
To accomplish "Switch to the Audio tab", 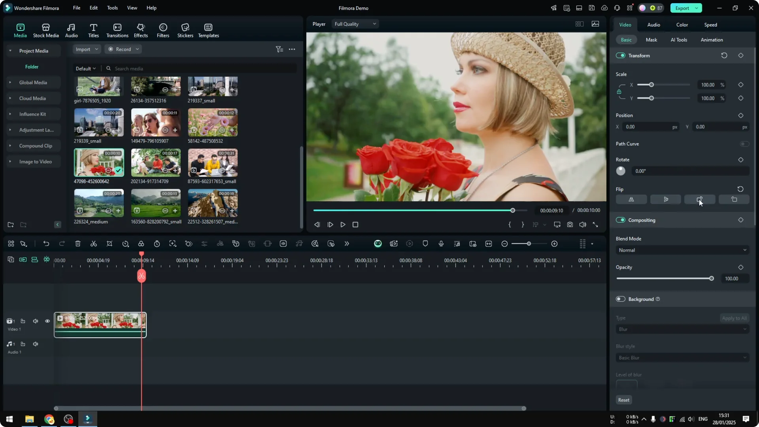I will (653, 25).
